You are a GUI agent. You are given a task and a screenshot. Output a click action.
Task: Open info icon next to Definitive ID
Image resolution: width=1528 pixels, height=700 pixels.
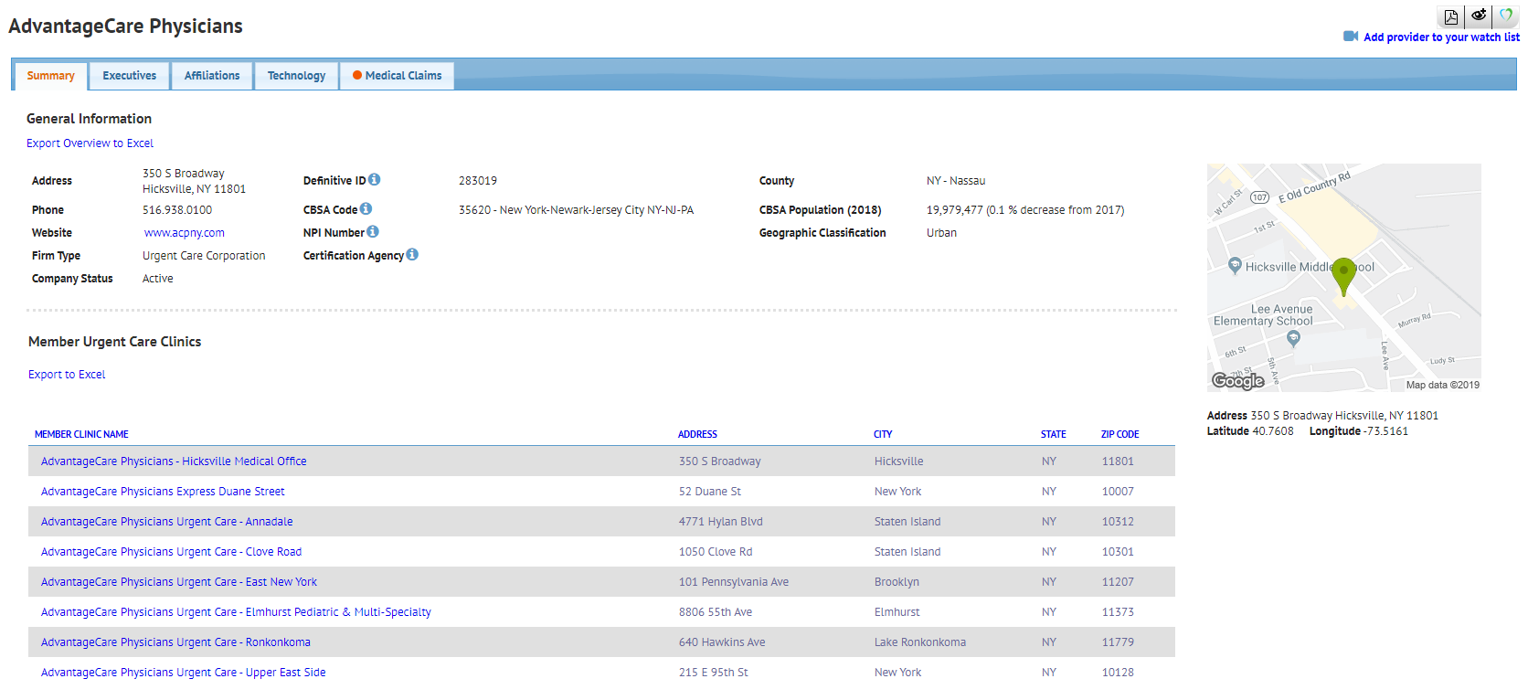(x=375, y=180)
